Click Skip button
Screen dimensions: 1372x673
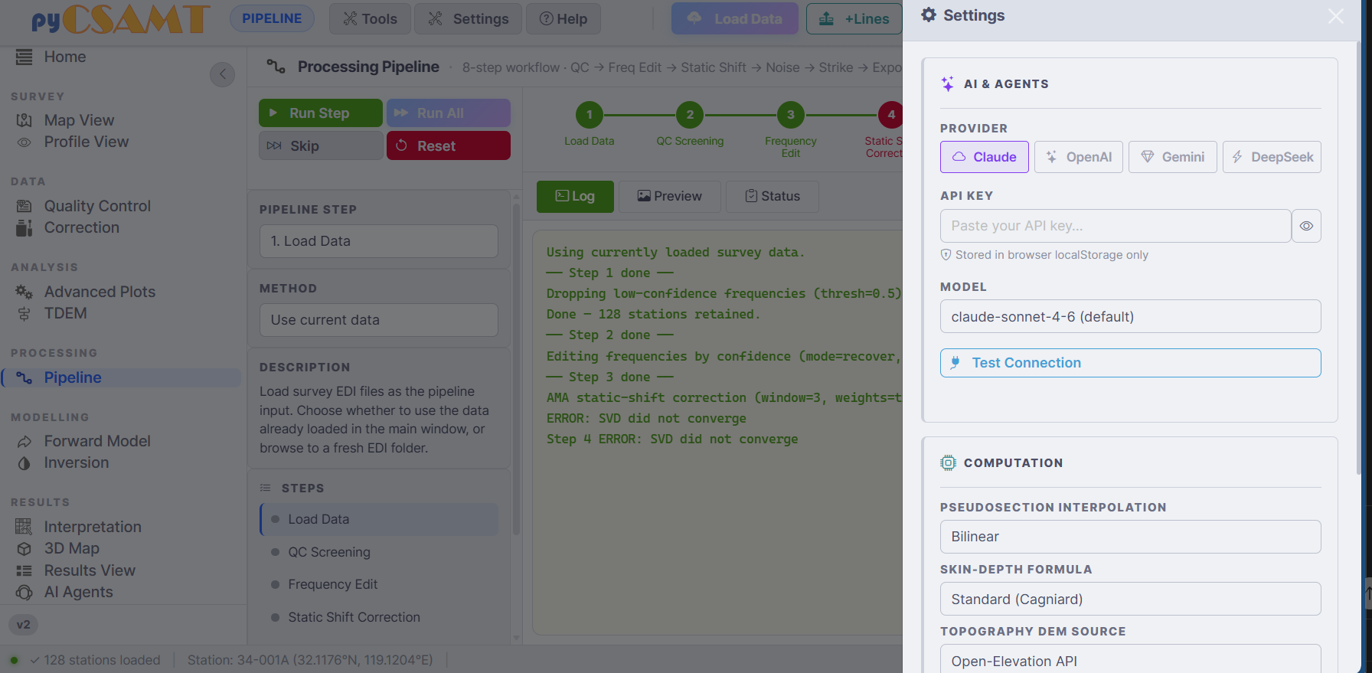(x=321, y=145)
